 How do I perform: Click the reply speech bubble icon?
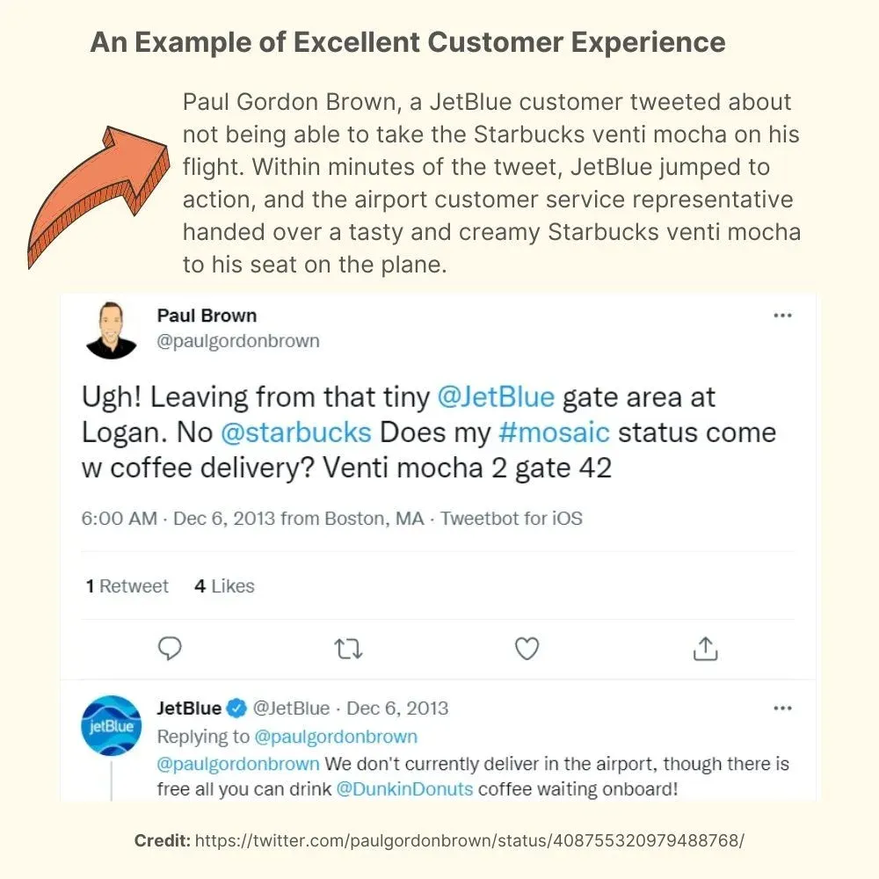(x=171, y=648)
